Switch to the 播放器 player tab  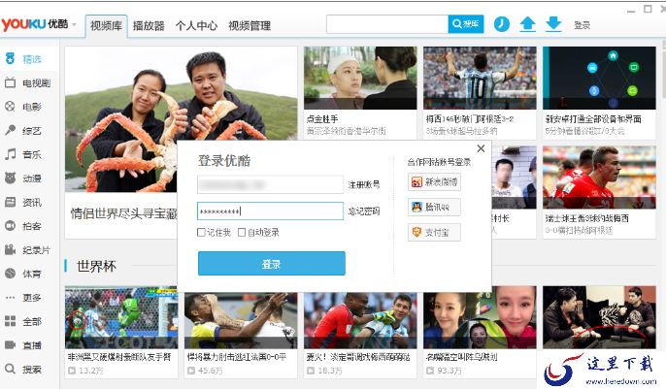(x=149, y=26)
